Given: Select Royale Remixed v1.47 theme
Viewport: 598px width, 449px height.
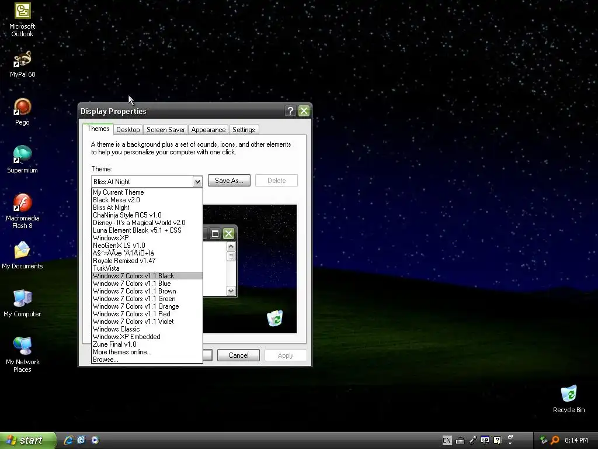Looking at the screenshot, I should click(147, 261).
